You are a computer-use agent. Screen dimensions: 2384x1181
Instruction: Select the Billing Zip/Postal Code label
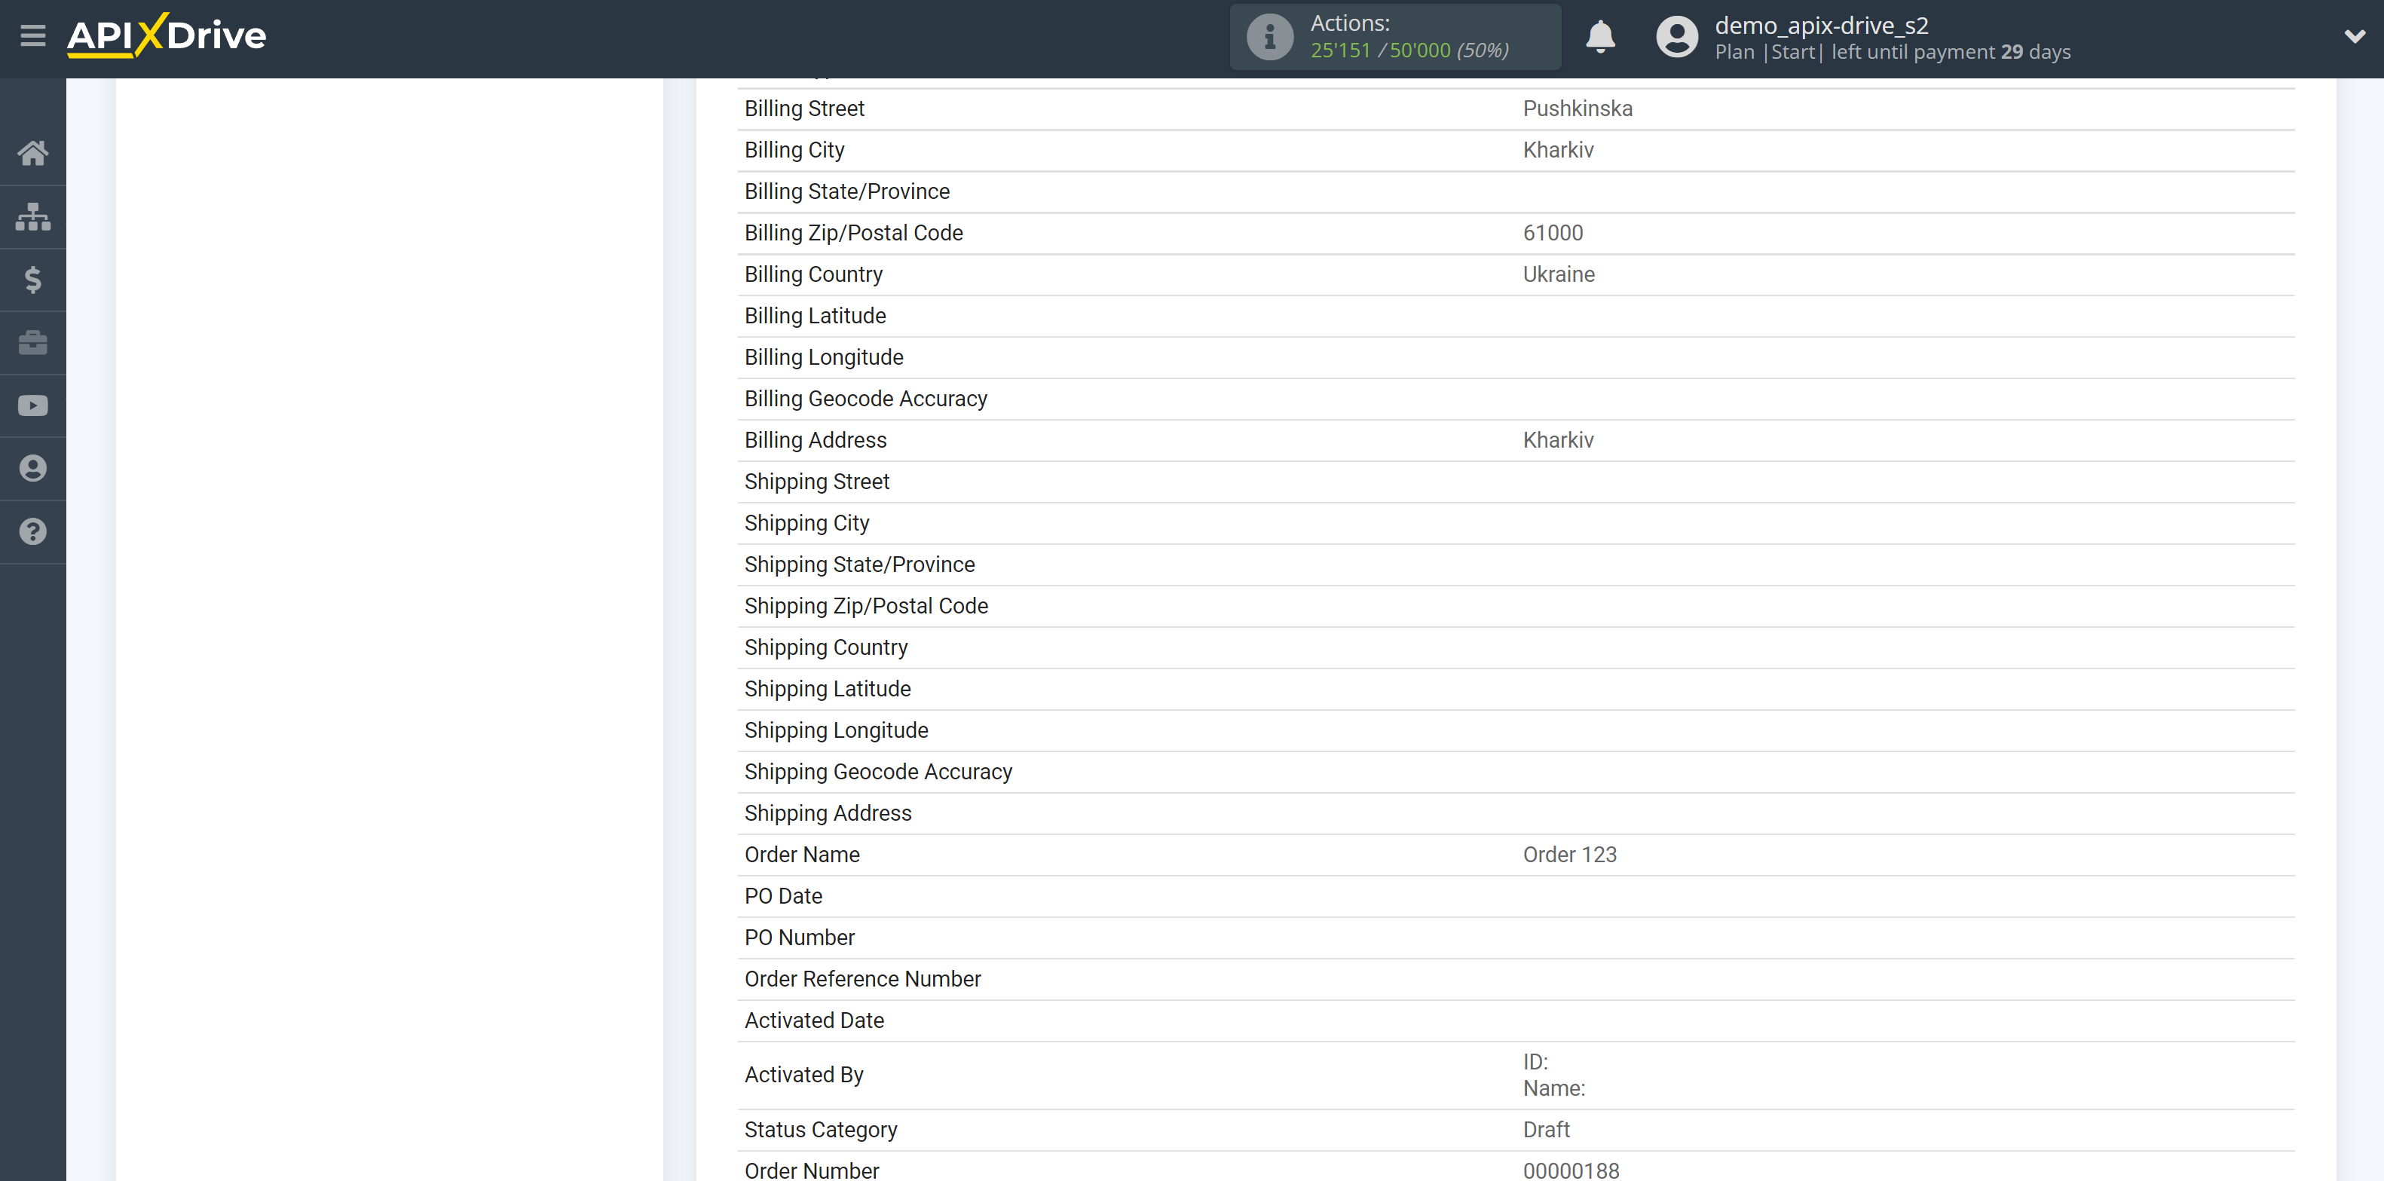coord(853,233)
